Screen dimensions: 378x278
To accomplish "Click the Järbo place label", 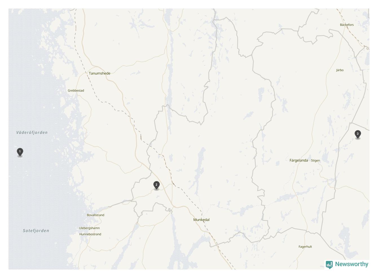I will (x=340, y=70).
